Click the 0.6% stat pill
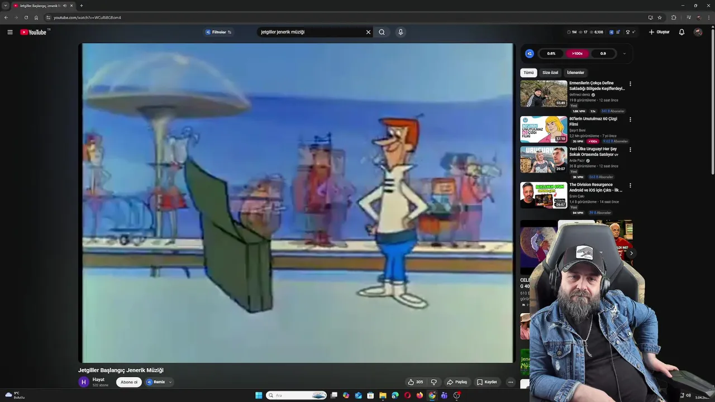The width and height of the screenshot is (715, 402). coord(551,54)
